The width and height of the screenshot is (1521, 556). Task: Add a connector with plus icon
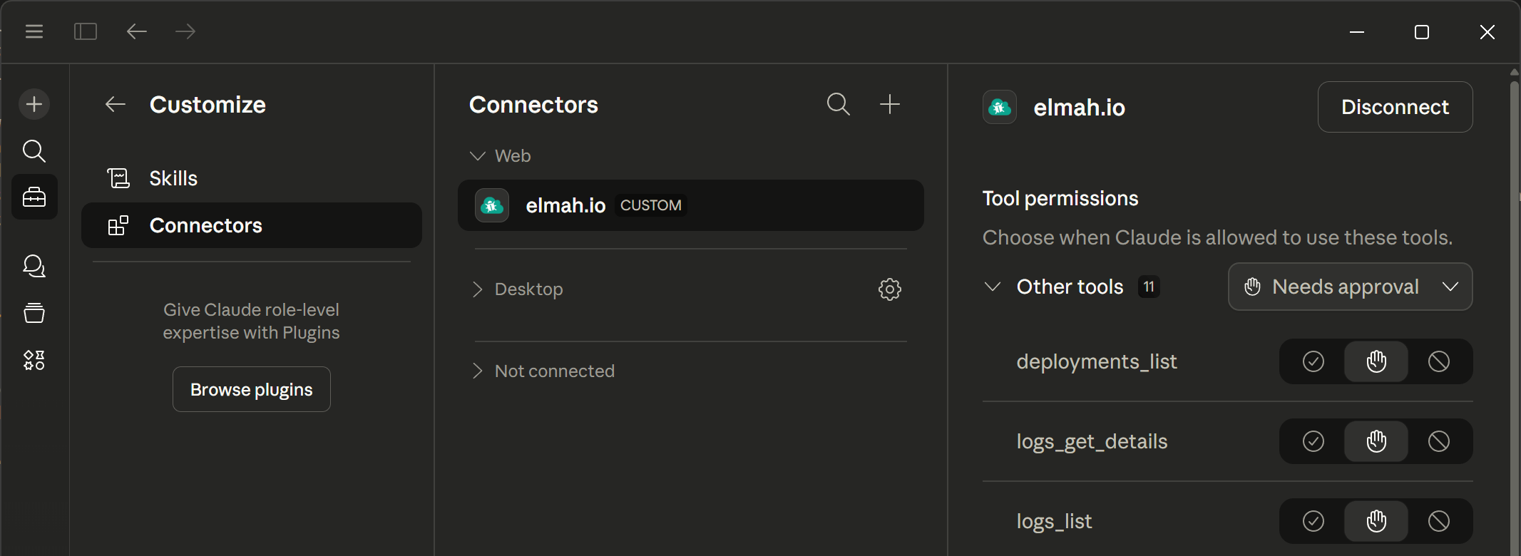tap(890, 104)
